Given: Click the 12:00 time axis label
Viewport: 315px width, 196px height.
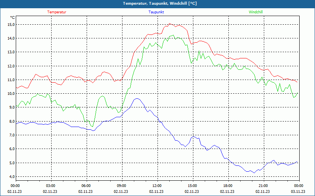Looking at the screenshot, I should (x=157, y=186).
